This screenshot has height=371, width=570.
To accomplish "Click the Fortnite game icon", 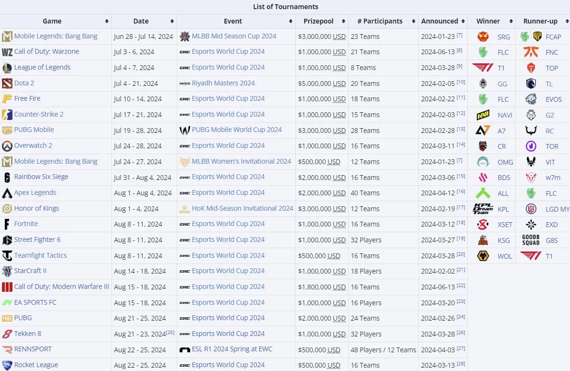I will [x=7, y=224].
